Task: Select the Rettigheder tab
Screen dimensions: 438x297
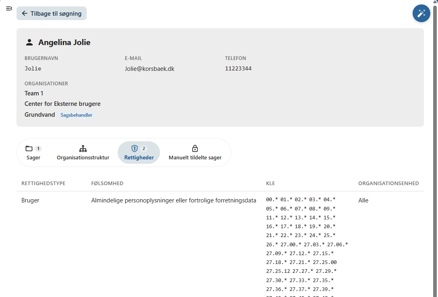Action: click(x=139, y=153)
